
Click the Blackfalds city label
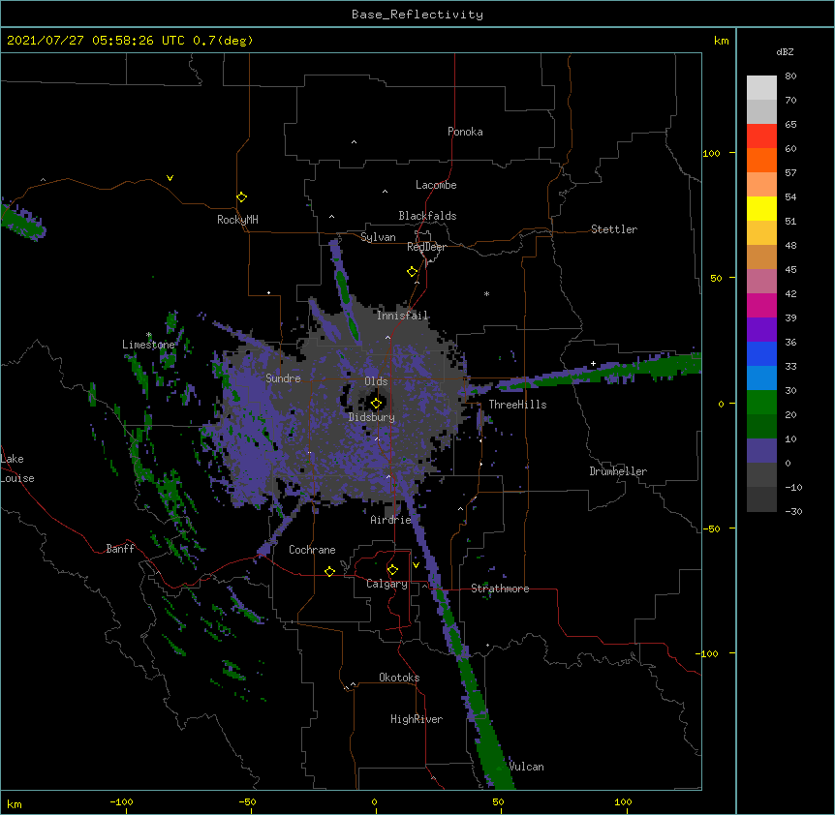427,216
